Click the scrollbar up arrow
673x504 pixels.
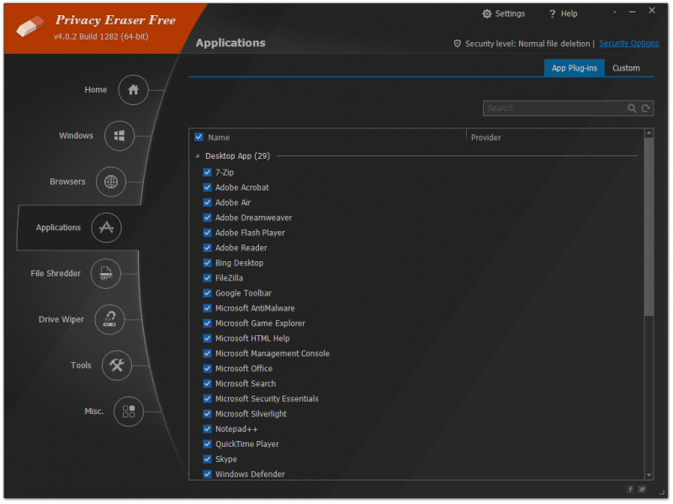click(x=649, y=134)
